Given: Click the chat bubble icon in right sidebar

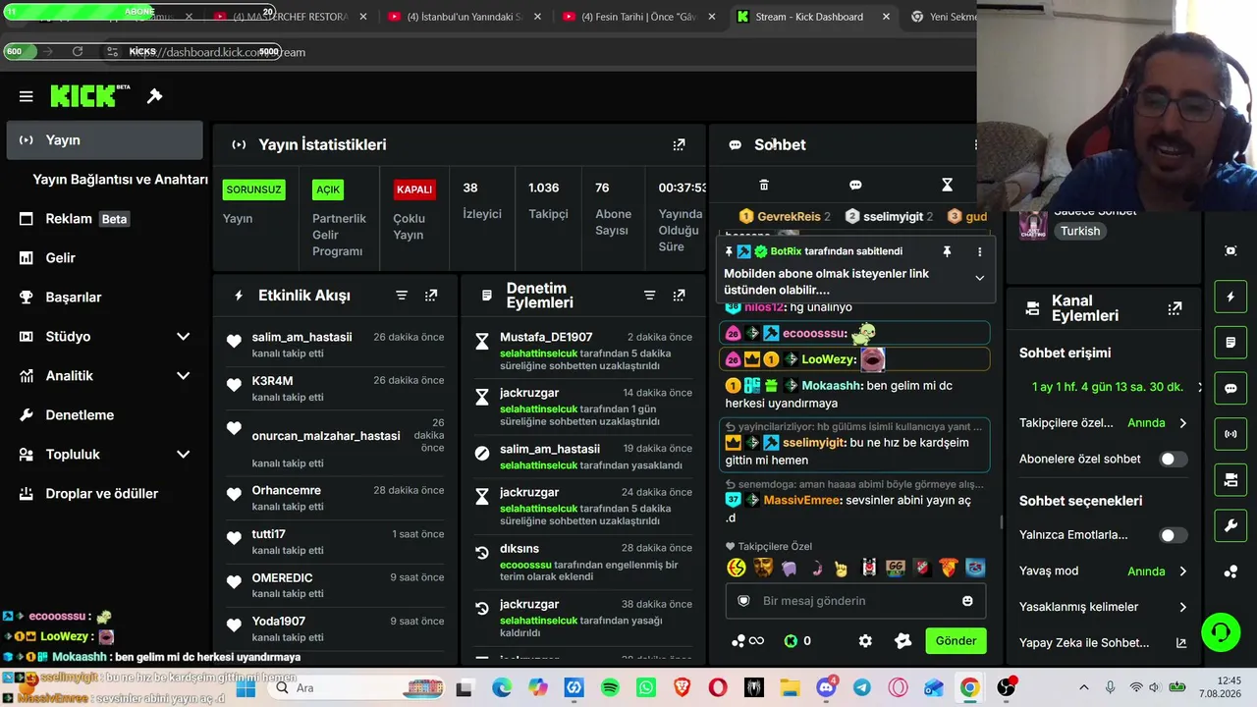Looking at the screenshot, I should point(1230,388).
